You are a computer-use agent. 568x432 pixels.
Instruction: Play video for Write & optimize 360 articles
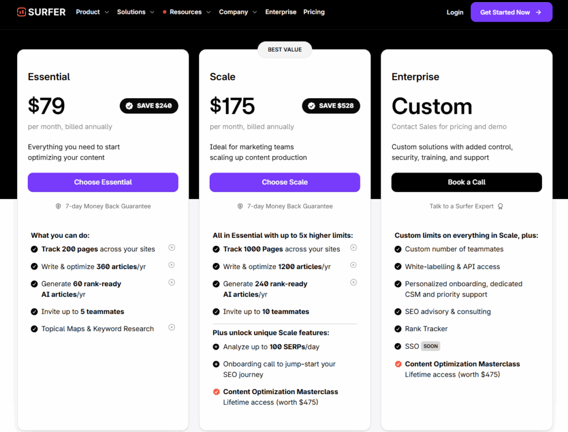pyautogui.click(x=172, y=265)
